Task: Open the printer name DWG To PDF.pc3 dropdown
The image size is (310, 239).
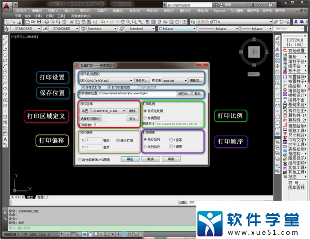Action: click(131, 81)
